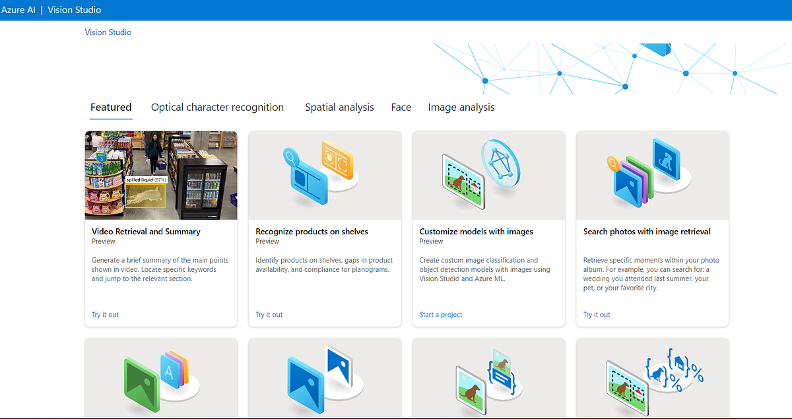Switch to the Optical character recognition tab
Image resolution: width=792 pixels, height=419 pixels.
[x=217, y=107]
